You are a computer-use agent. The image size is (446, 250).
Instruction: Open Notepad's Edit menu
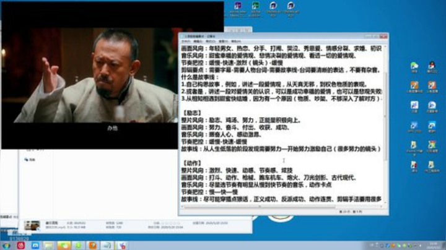[x=198, y=41]
